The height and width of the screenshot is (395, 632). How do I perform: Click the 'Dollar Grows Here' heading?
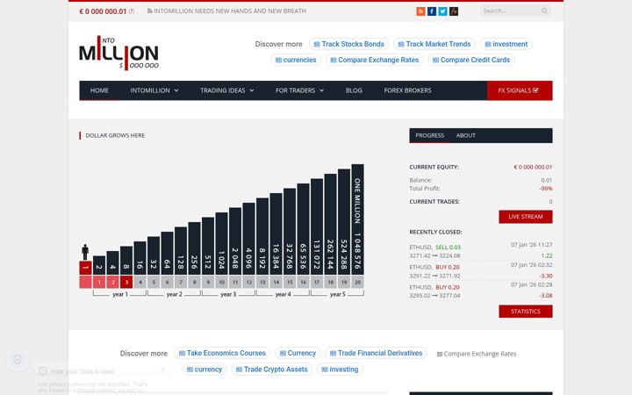pyautogui.click(x=115, y=135)
